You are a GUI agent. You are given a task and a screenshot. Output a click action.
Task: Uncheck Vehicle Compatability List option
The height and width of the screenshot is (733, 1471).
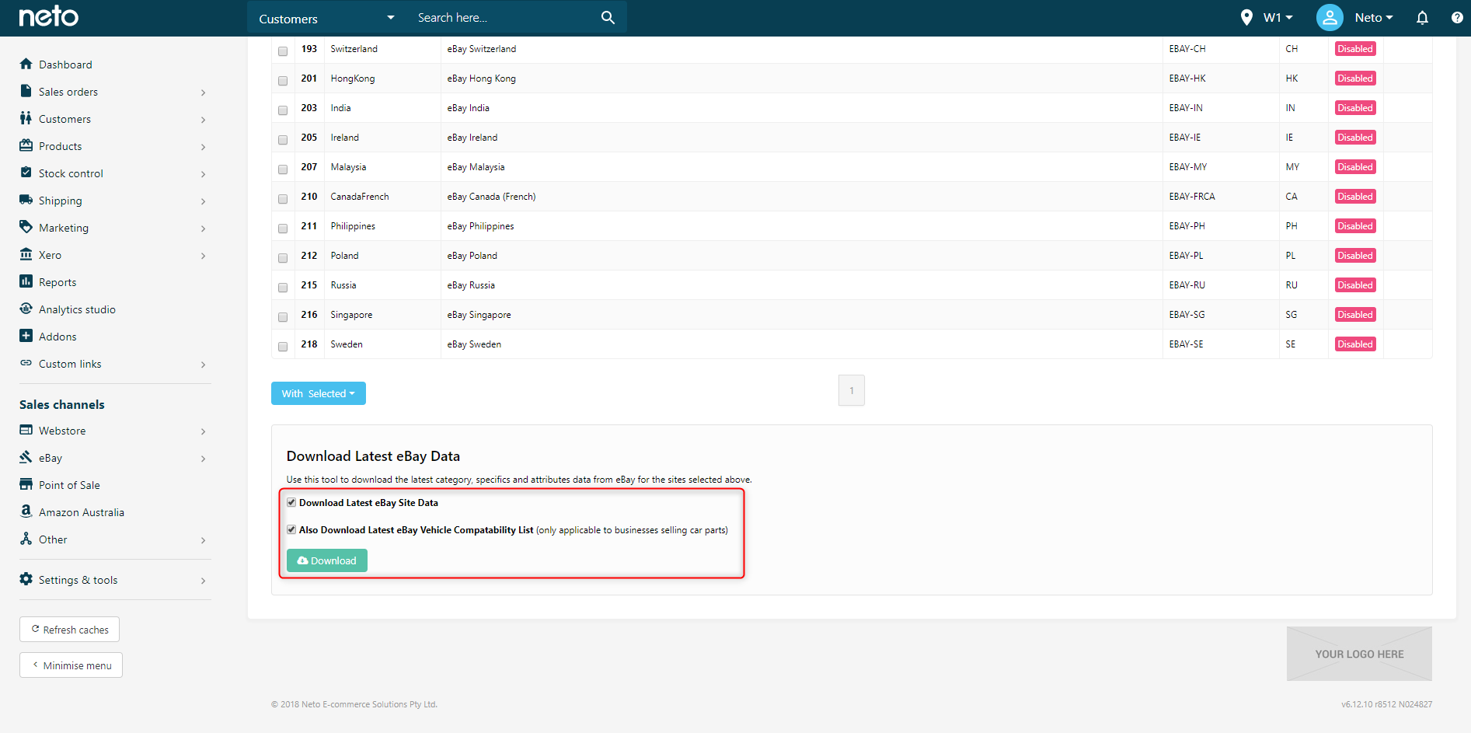point(291,529)
